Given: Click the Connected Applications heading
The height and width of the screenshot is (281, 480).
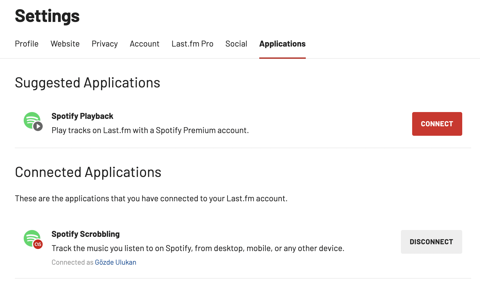Looking at the screenshot, I should pyautogui.click(x=88, y=172).
